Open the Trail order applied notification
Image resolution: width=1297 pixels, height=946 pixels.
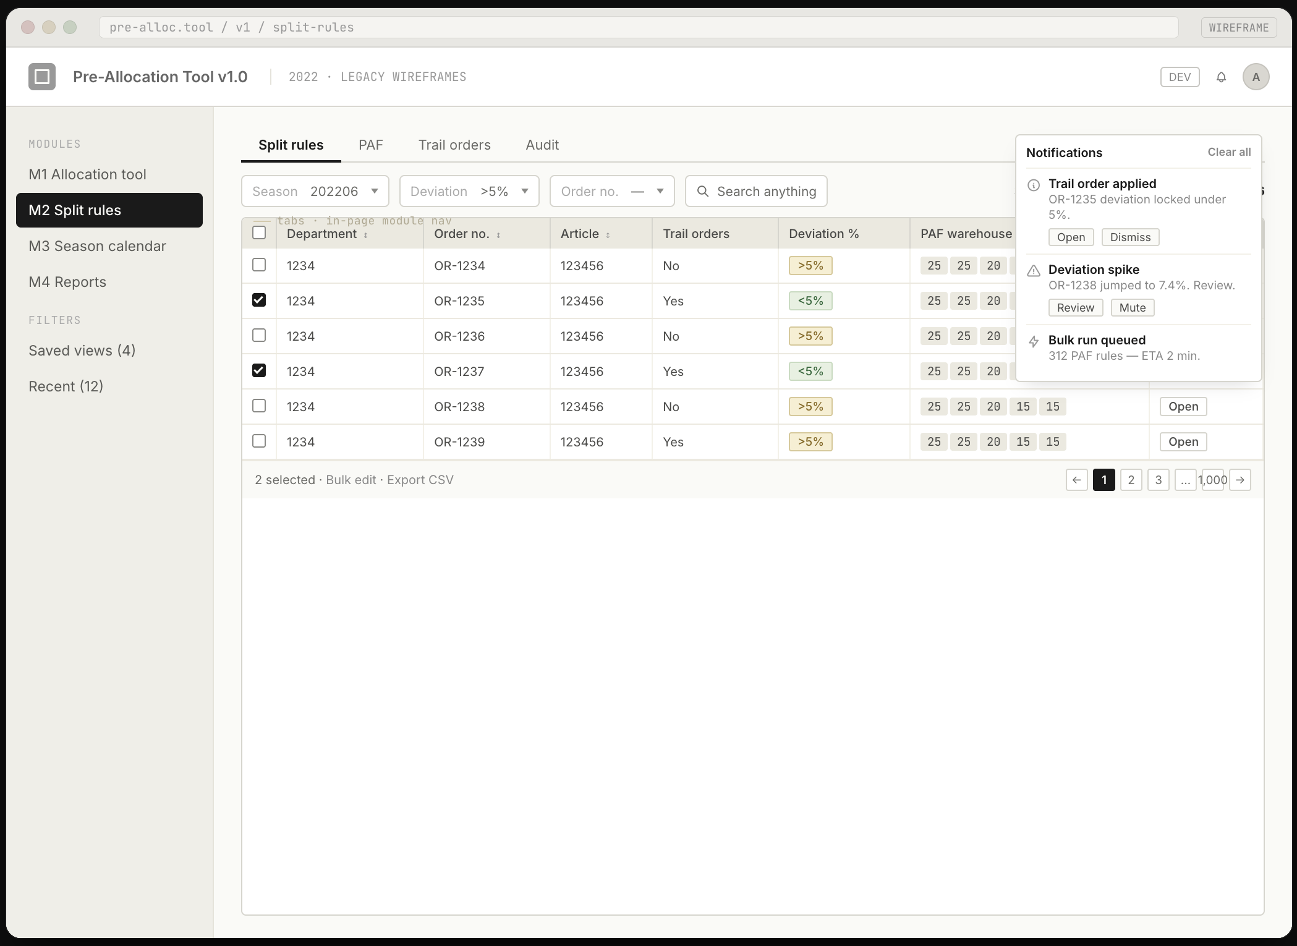tap(1071, 237)
